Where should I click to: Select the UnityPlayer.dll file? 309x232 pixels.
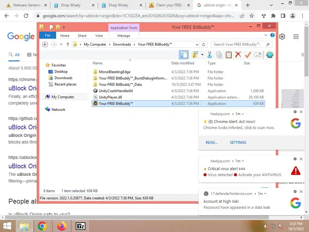pos(110,97)
